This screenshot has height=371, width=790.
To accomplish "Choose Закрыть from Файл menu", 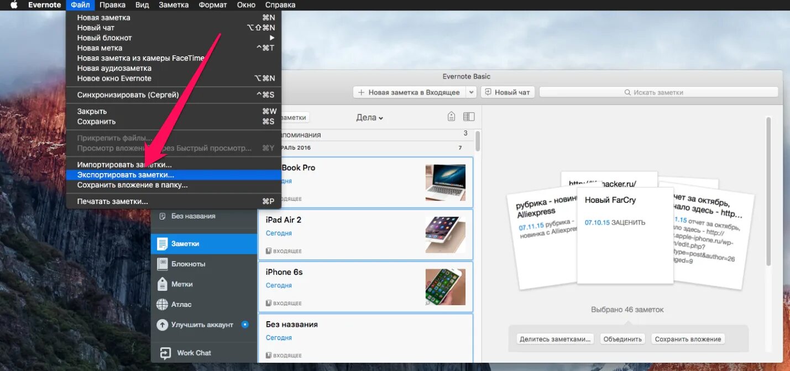I will [x=174, y=112].
